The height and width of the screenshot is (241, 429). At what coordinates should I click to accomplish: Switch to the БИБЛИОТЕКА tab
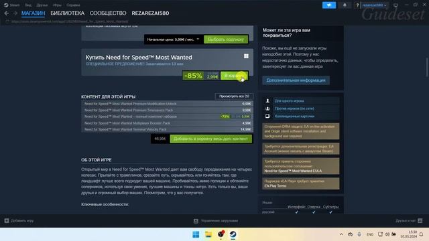pos(67,13)
